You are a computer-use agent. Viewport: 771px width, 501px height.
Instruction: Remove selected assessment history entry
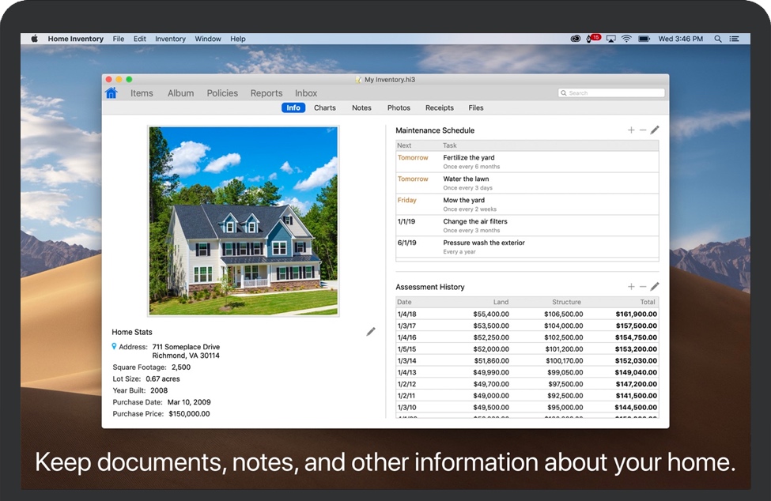tap(643, 287)
